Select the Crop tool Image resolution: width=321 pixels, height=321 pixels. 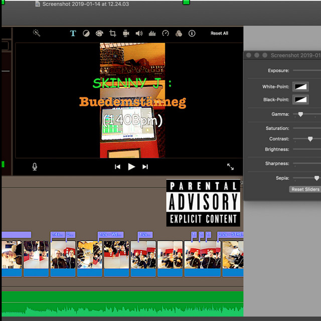tap(112, 33)
